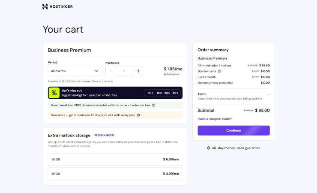Click the Have a coupon code link
This screenshot has height=193, width=317.
215,119
